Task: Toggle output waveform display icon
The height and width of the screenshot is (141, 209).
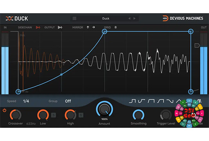Action: tap(60, 28)
